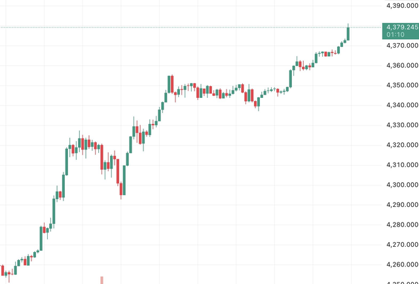Click the 4,360.000 price axis label
This screenshot has height=284, width=419.
[401, 66]
